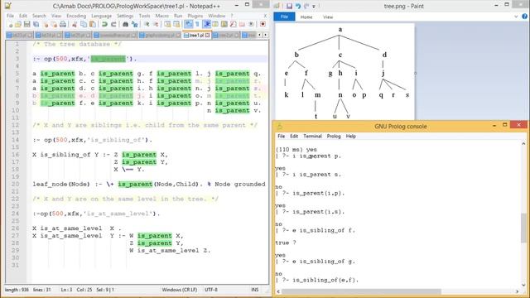
Task: Toggle indent guides in Notepad++ toolbar
Action: tap(206, 24)
